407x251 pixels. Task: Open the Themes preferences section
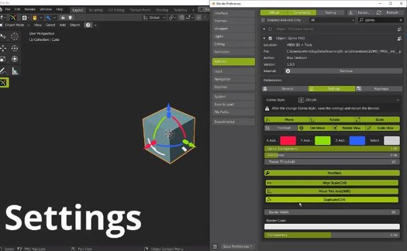click(x=233, y=21)
